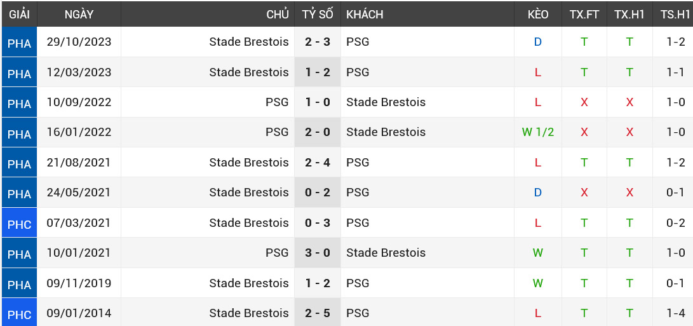Click the TX.FT column header
The height and width of the screenshot is (326, 693).
[584, 14]
